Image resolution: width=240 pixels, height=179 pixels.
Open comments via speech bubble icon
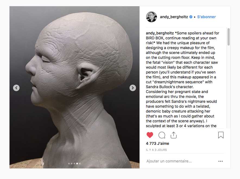(x=162, y=135)
